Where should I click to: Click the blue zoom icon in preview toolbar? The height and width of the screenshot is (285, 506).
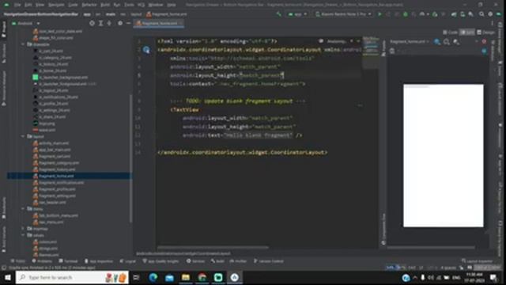click(437, 42)
